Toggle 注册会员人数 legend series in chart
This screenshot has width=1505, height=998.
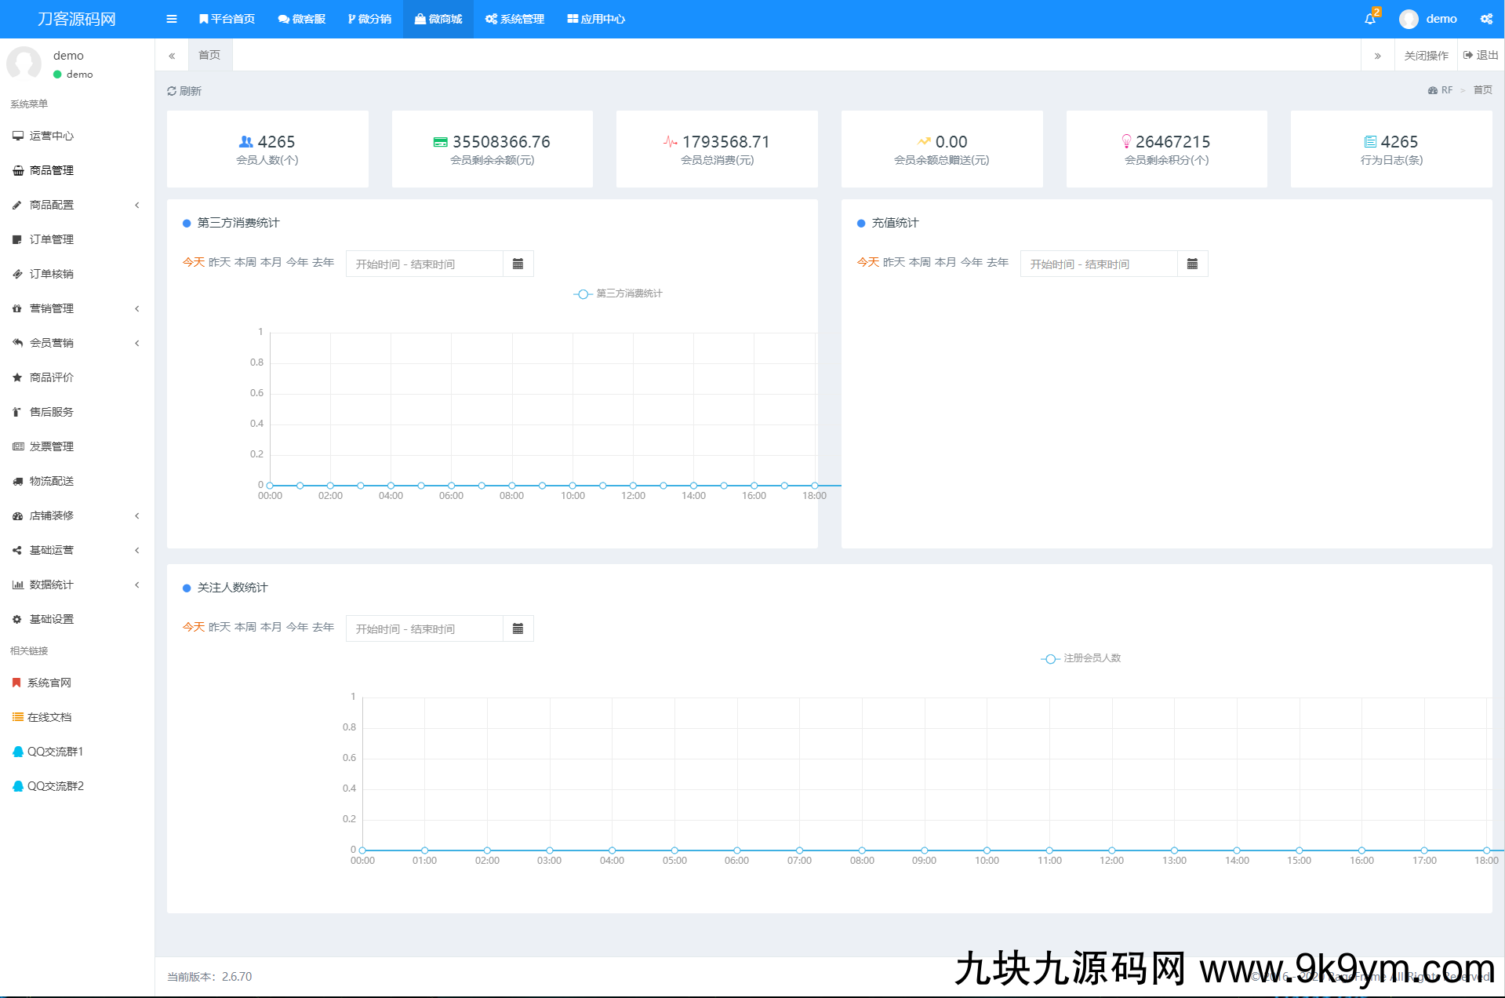pyautogui.click(x=1081, y=658)
